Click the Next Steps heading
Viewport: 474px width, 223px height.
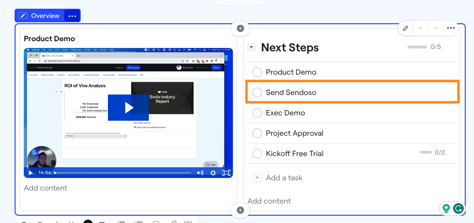pyautogui.click(x=290, y=48)
